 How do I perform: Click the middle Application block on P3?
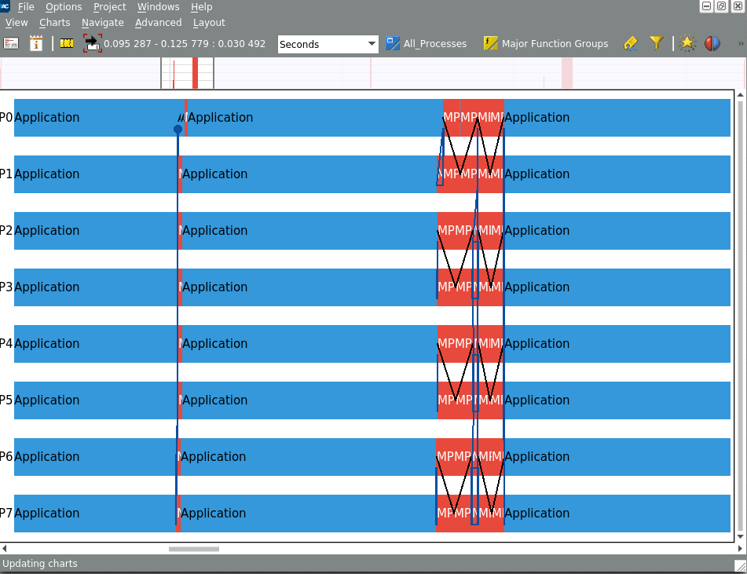[x=309, y=287]
